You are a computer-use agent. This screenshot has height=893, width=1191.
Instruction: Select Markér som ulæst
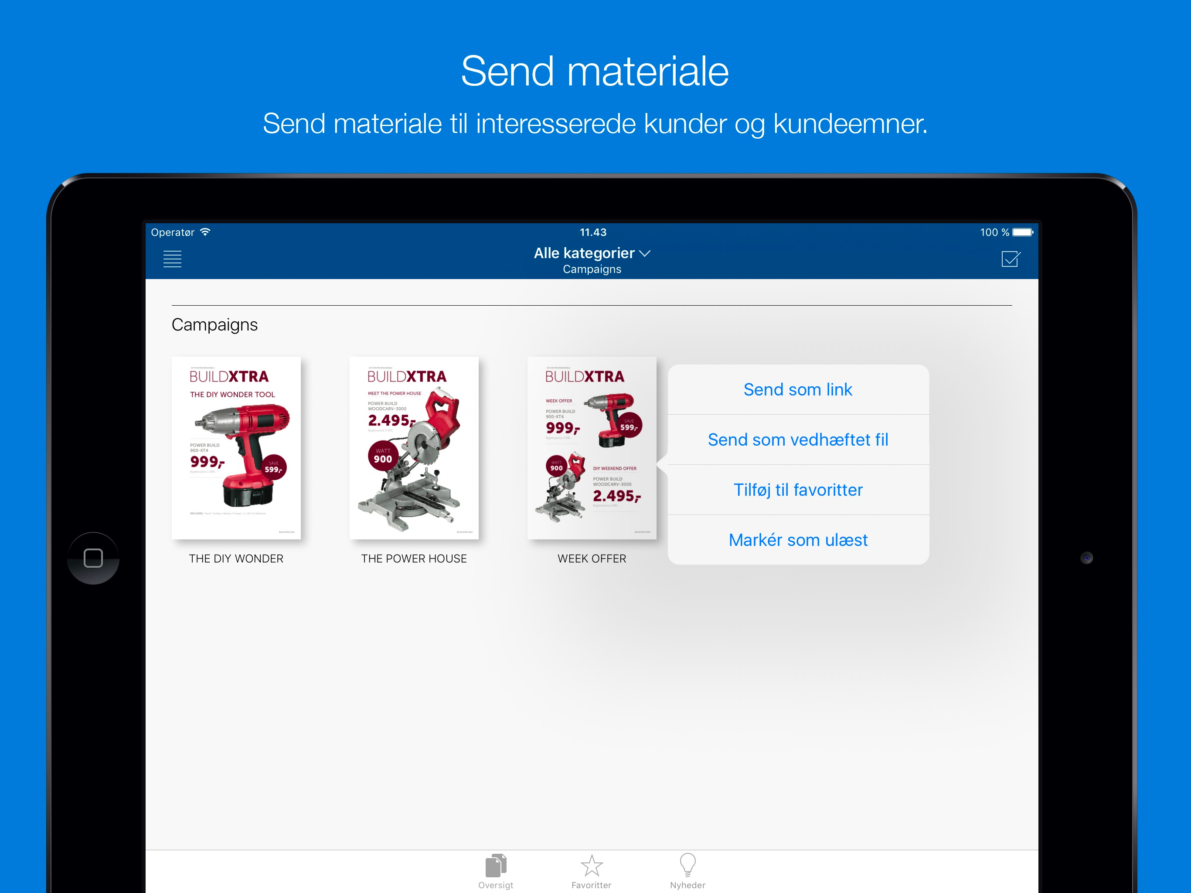click(798, 540)
